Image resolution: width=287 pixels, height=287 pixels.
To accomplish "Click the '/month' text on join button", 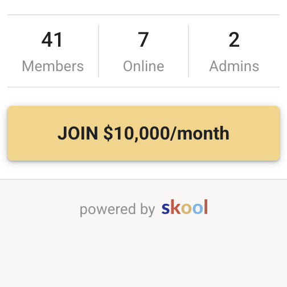I will (200, 133).
